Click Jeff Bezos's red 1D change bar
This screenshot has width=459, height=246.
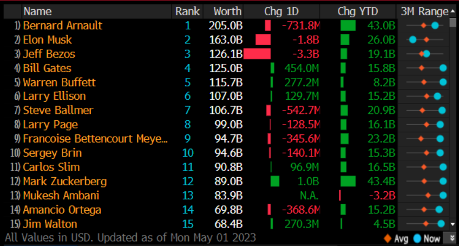click(257, 54)
